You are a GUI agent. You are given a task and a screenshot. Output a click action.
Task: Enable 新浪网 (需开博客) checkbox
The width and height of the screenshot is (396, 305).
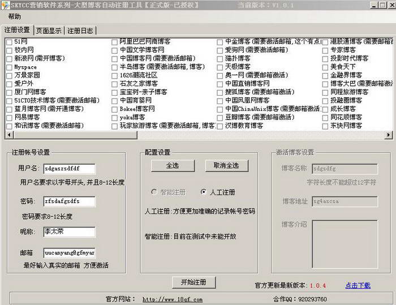pyautogui.click(x=9, y=59)
